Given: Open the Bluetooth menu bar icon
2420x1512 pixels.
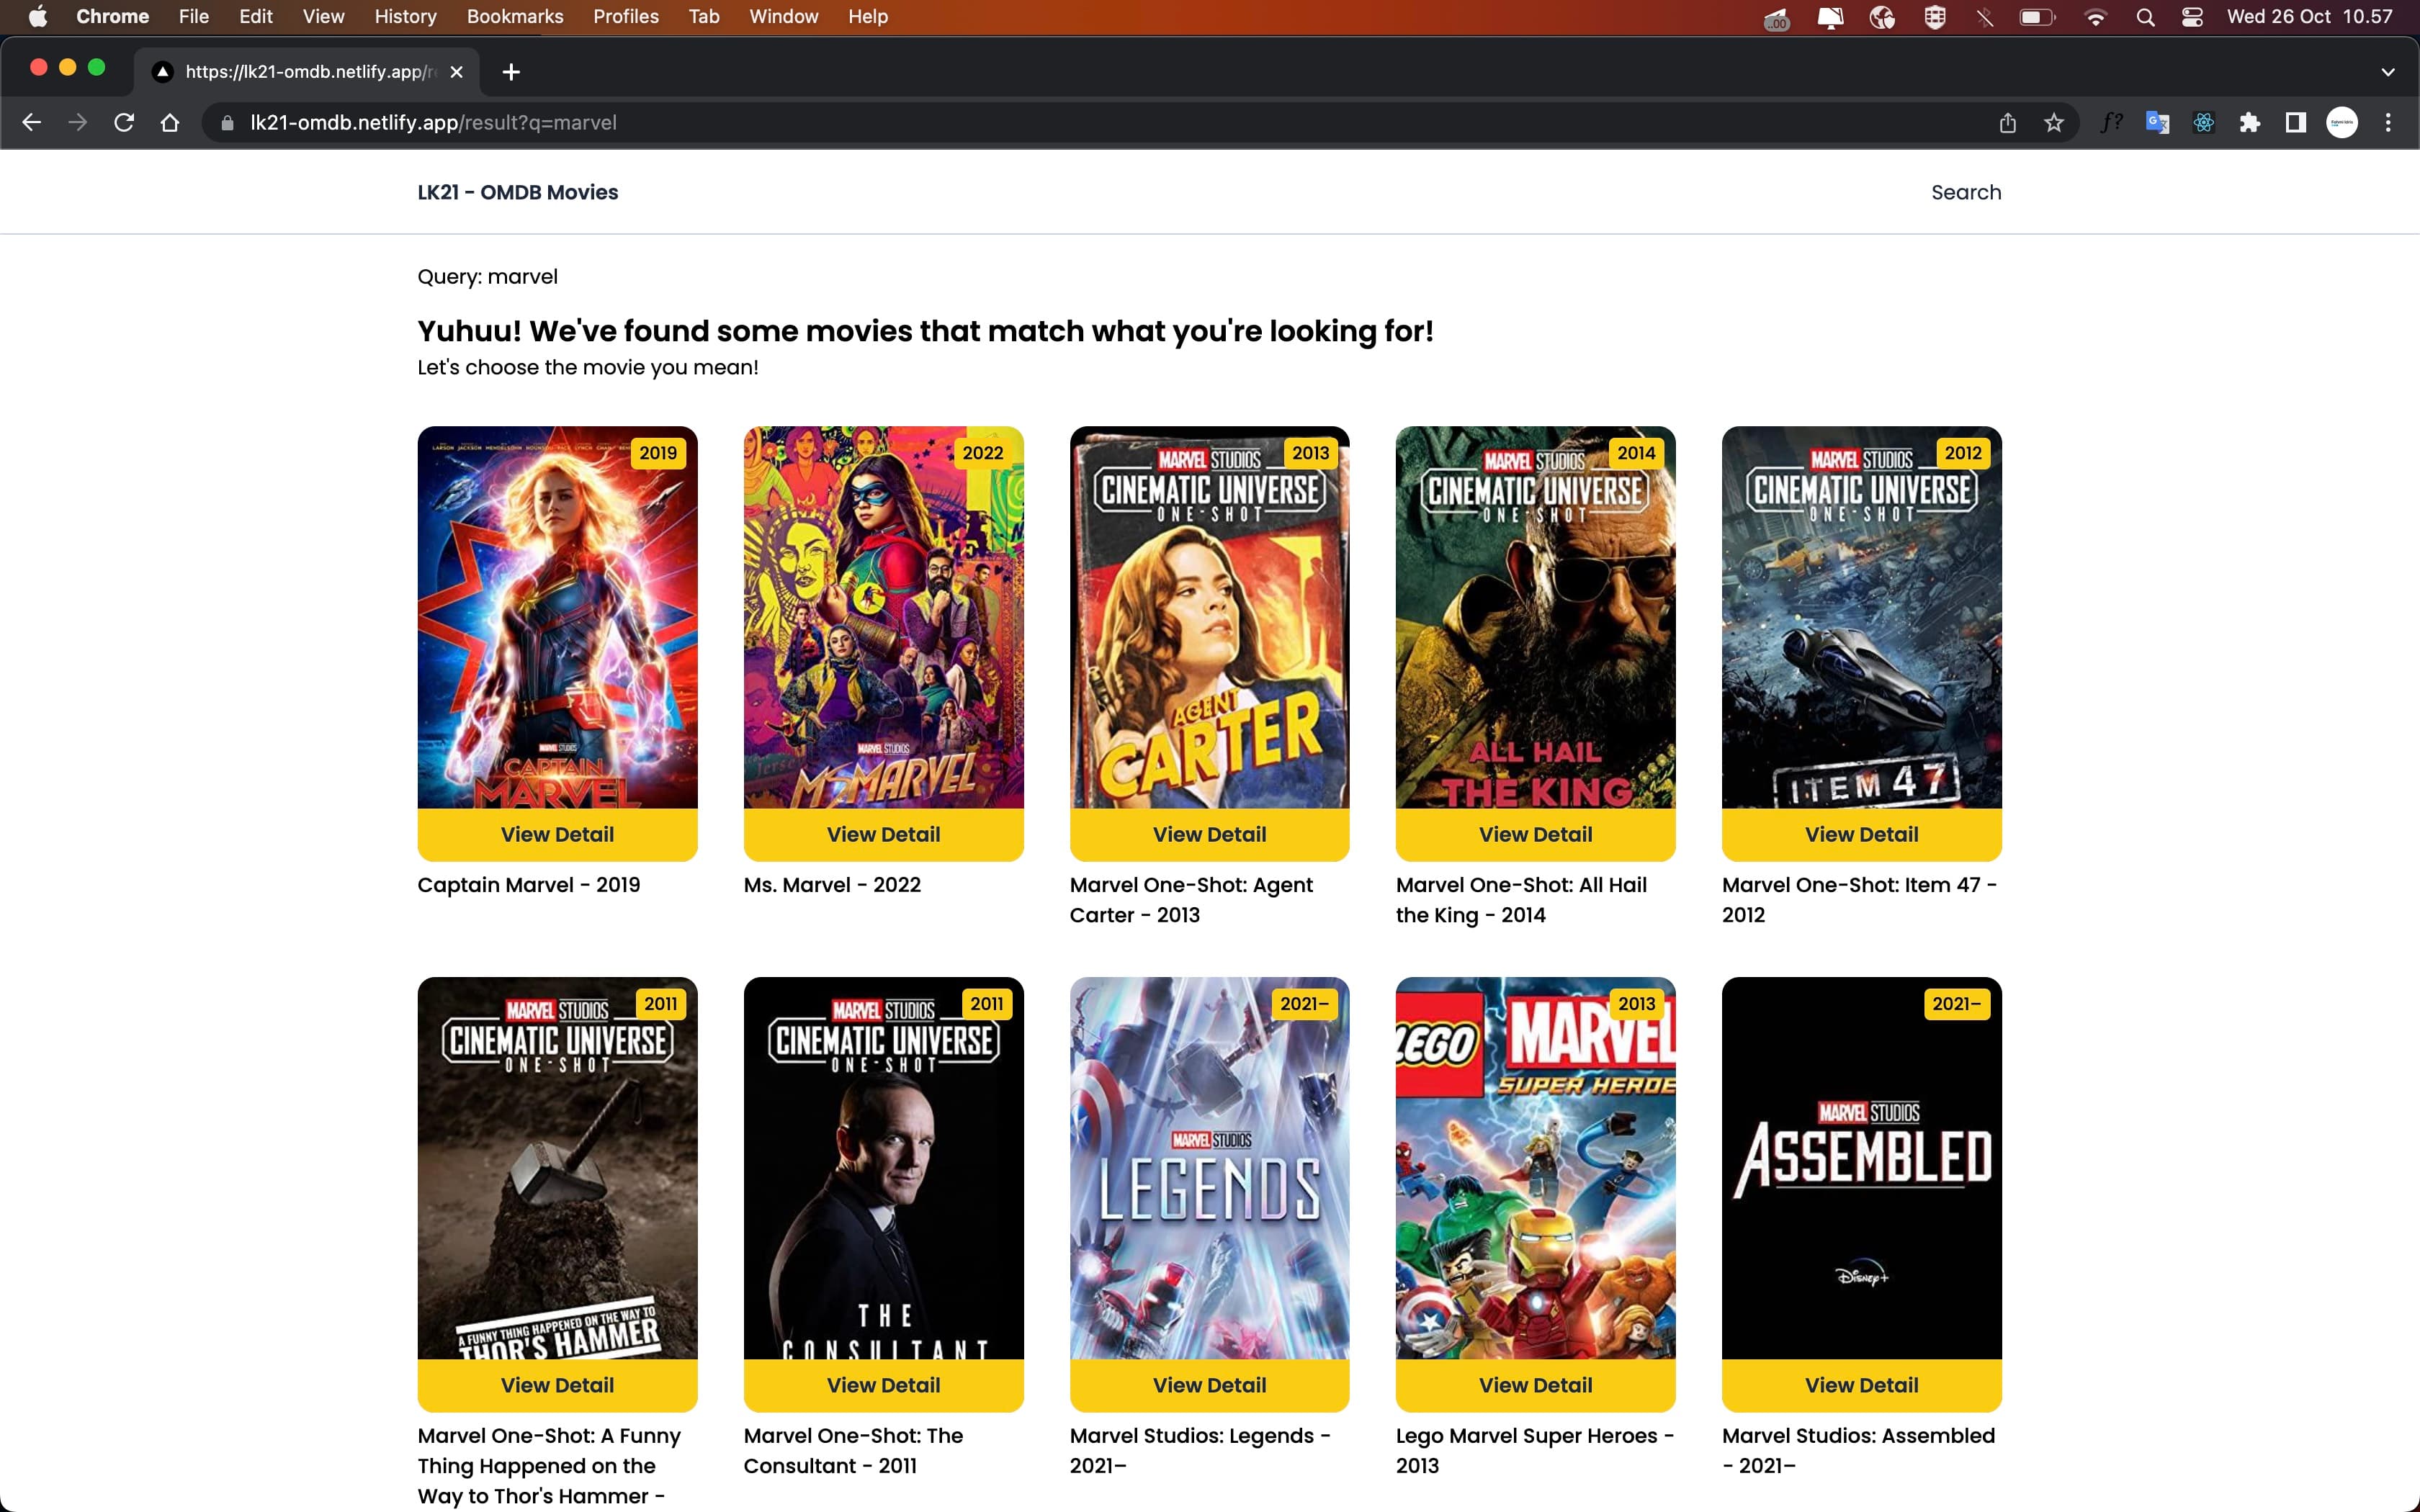Looking at the screenshot, I should pos(1985,16).
